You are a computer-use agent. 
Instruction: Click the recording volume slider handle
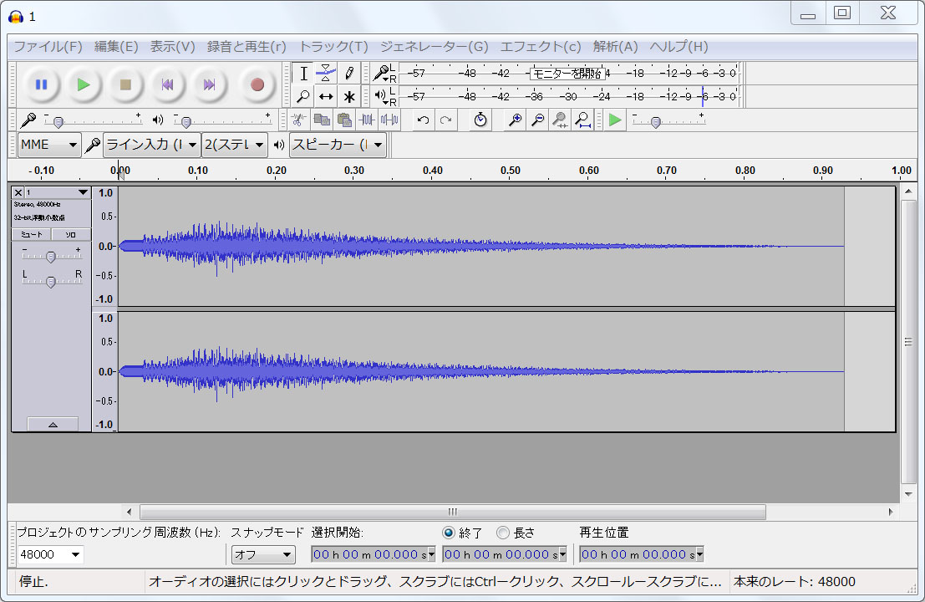point(58,122)
